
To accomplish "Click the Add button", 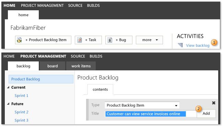I will [206, 114].
